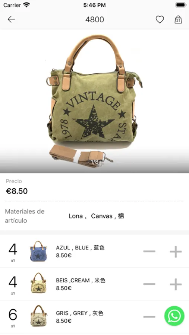Viewport: 189px width, 335px height.
Task: Decrease quantity of BEIS cream bag
Action: click(x=149, y=284)
